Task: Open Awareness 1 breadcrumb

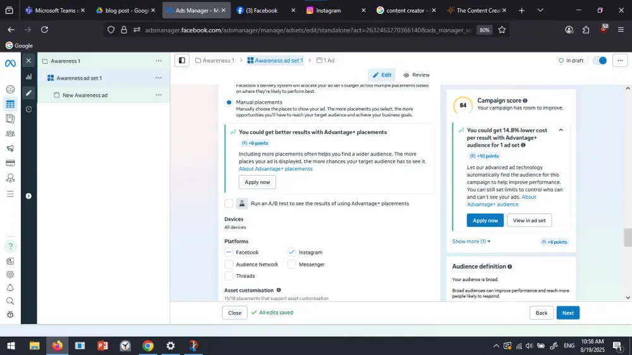Action: coord(215,61)
